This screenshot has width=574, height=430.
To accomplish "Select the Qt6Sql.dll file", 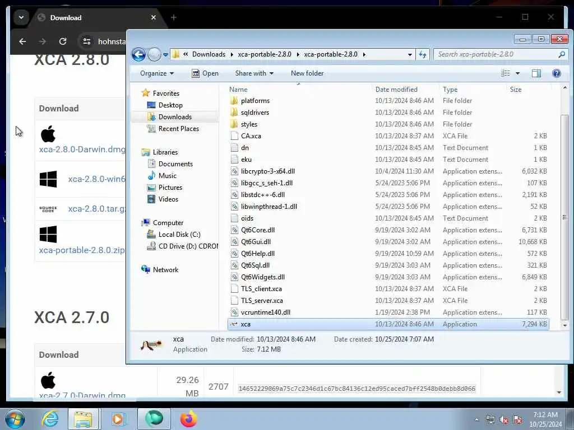I will 255,265.
